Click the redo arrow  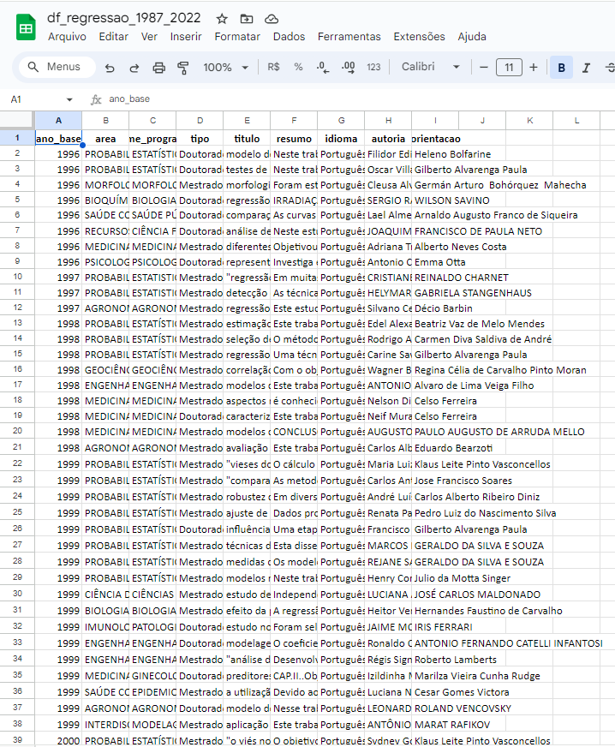[134, 68]
